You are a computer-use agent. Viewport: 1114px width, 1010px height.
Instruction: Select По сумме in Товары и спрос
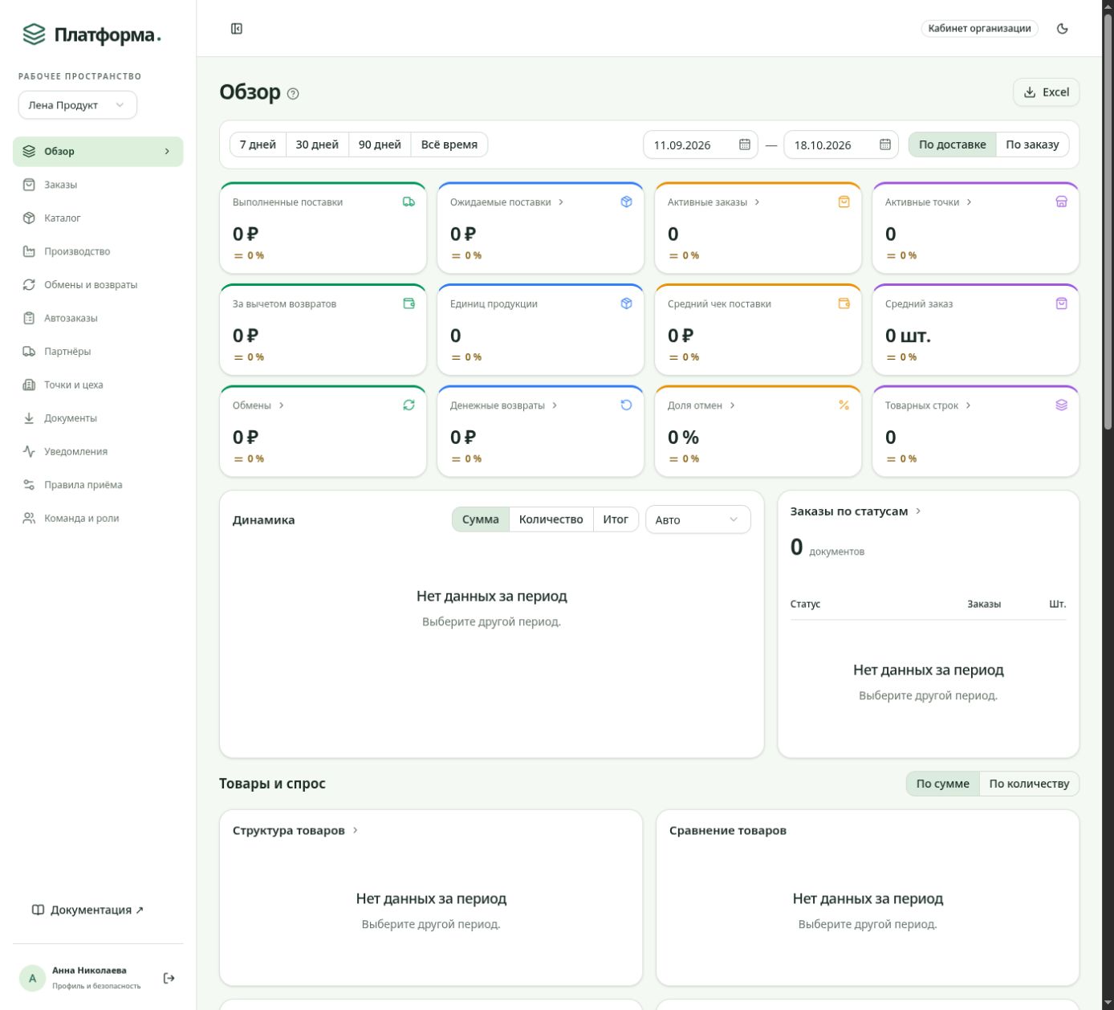coord(942,784)
